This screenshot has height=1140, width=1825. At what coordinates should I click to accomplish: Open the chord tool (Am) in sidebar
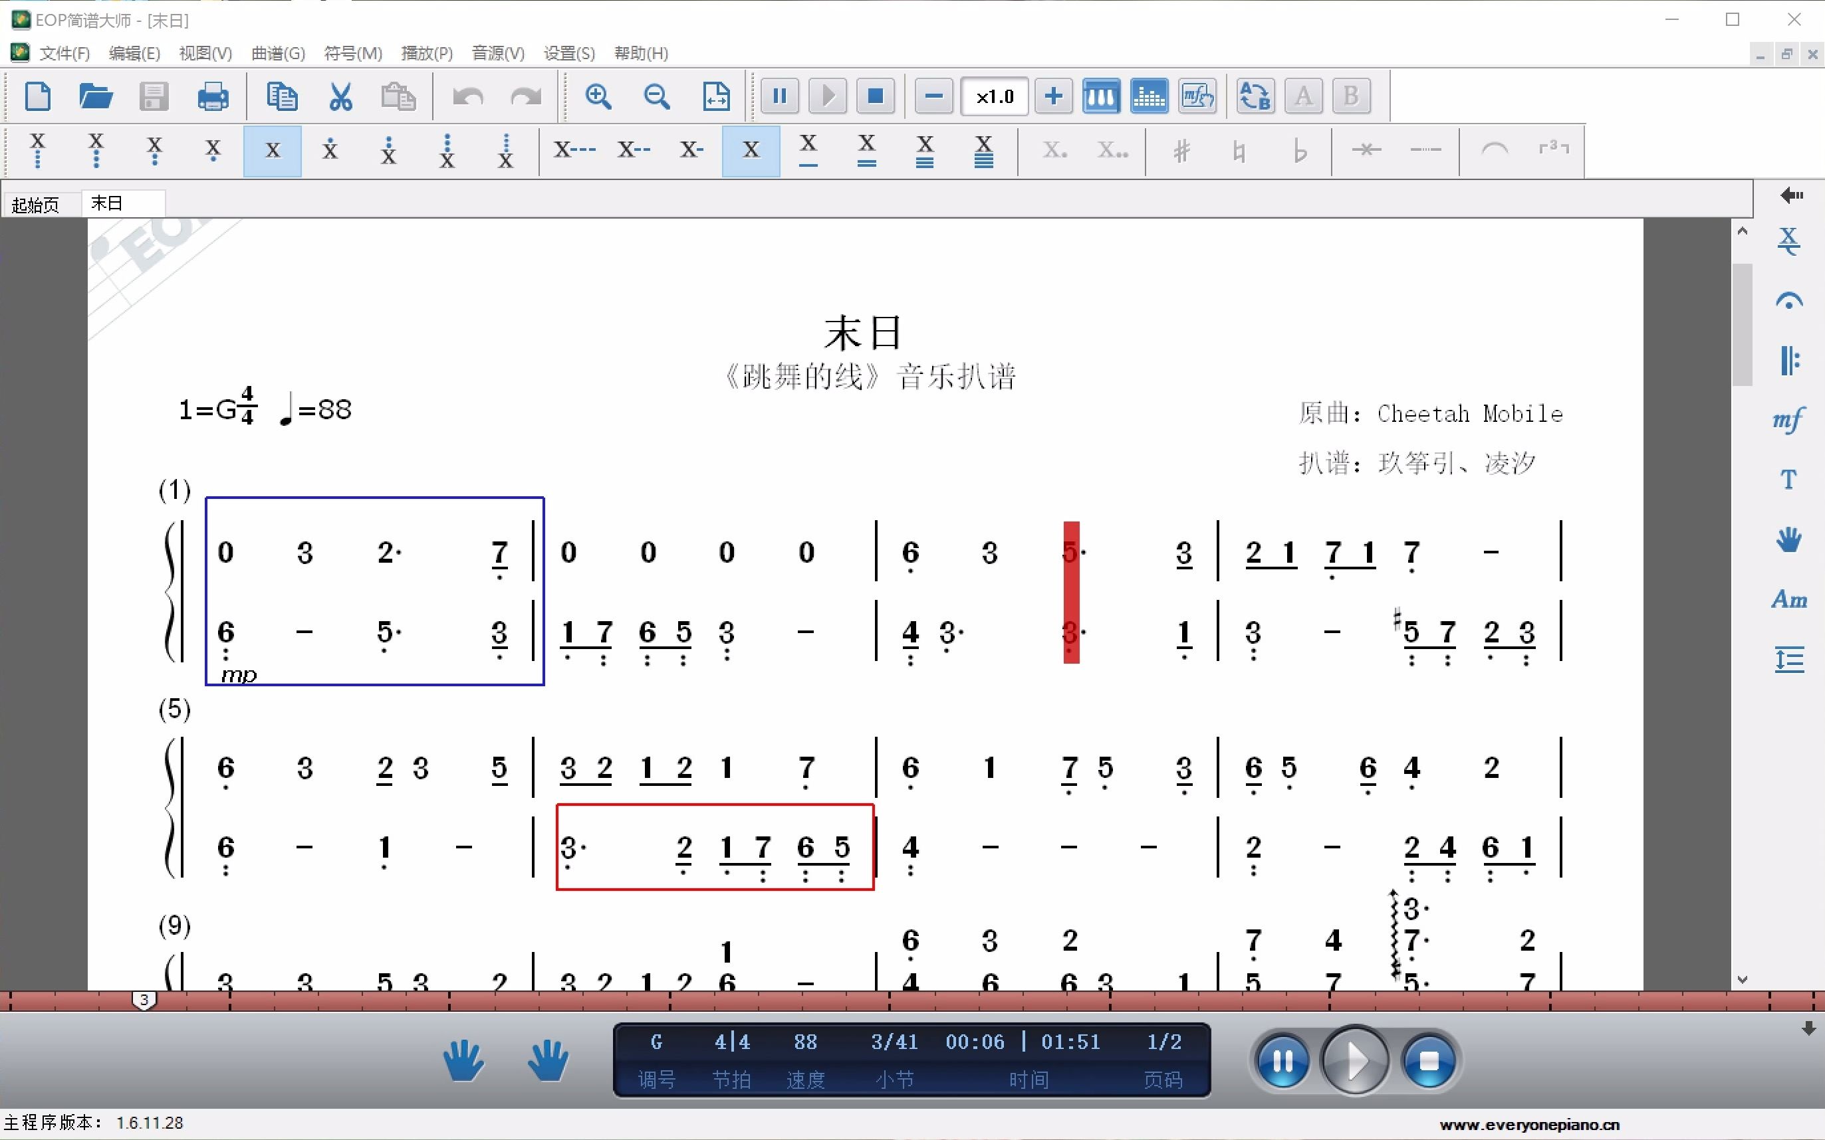(x=1790, y=599)
